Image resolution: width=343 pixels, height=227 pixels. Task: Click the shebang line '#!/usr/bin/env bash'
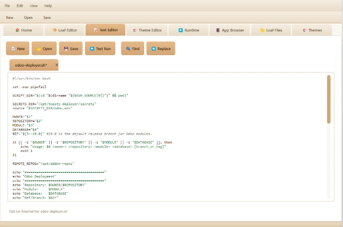31,78
